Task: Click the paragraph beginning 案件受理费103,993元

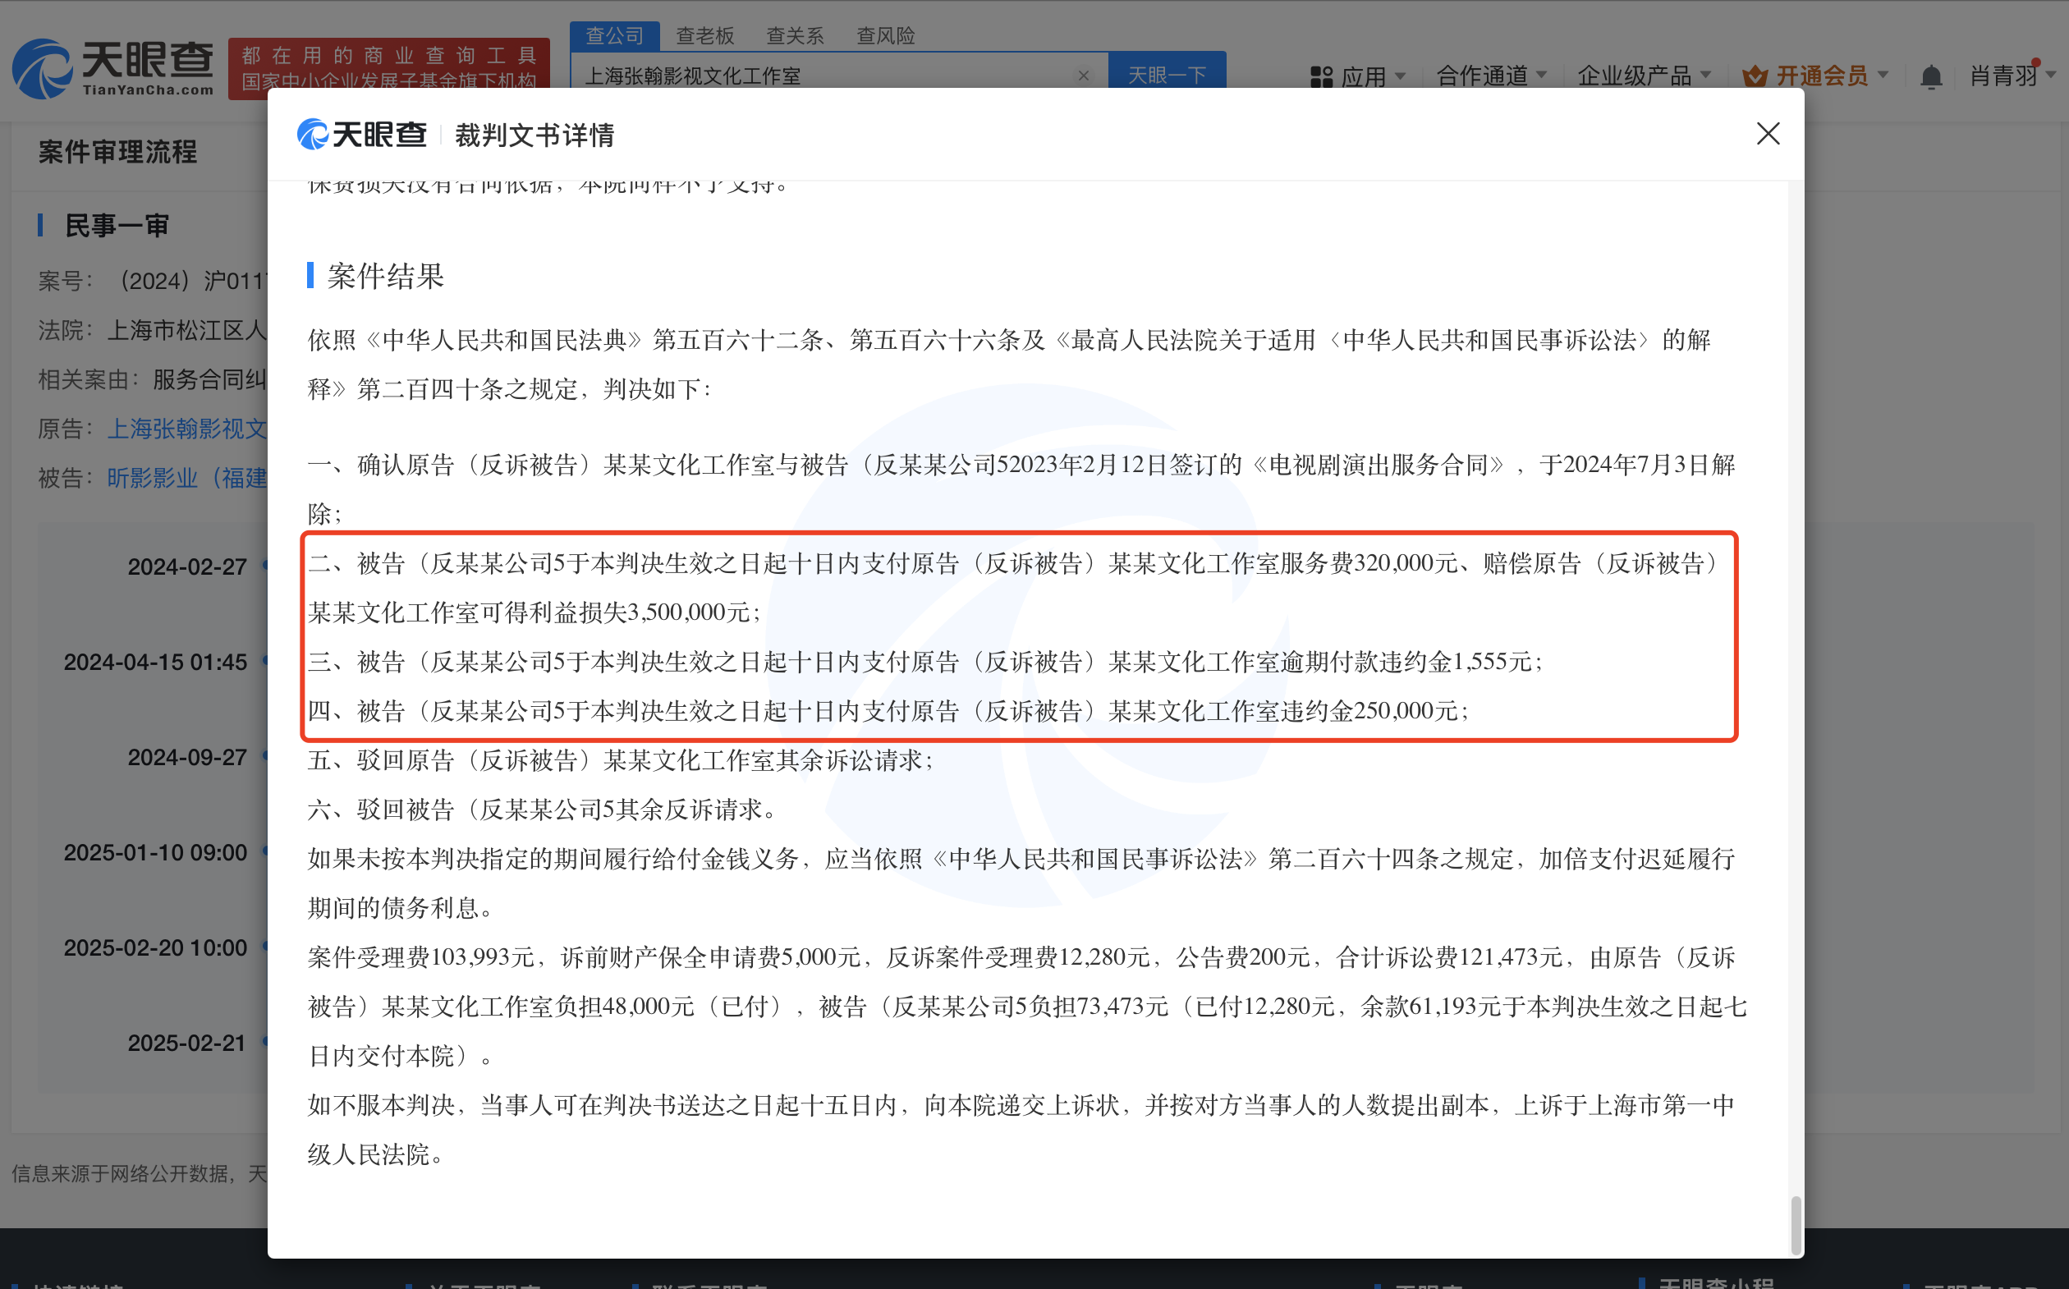Action: (x=1027, y=1007)
